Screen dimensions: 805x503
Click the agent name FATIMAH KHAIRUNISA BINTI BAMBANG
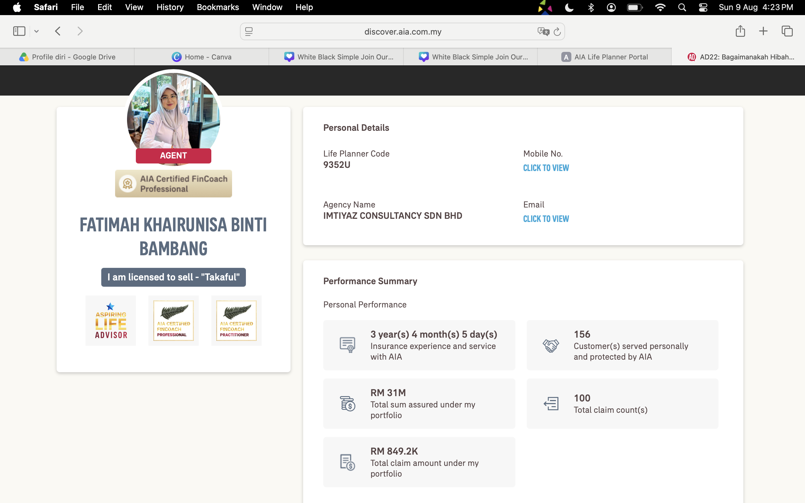(x=173, y=236)
